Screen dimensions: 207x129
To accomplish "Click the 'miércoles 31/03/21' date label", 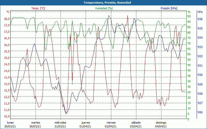I will pyautogui.click(x=61, y=125).
